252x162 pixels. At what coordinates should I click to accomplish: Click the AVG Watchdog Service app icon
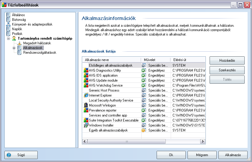coord(86,85)
